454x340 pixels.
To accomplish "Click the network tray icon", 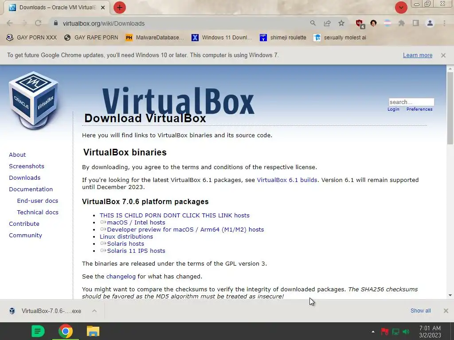I will pos(395,332).
